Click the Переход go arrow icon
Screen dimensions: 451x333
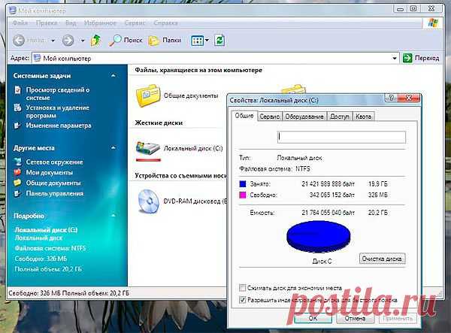407,57
